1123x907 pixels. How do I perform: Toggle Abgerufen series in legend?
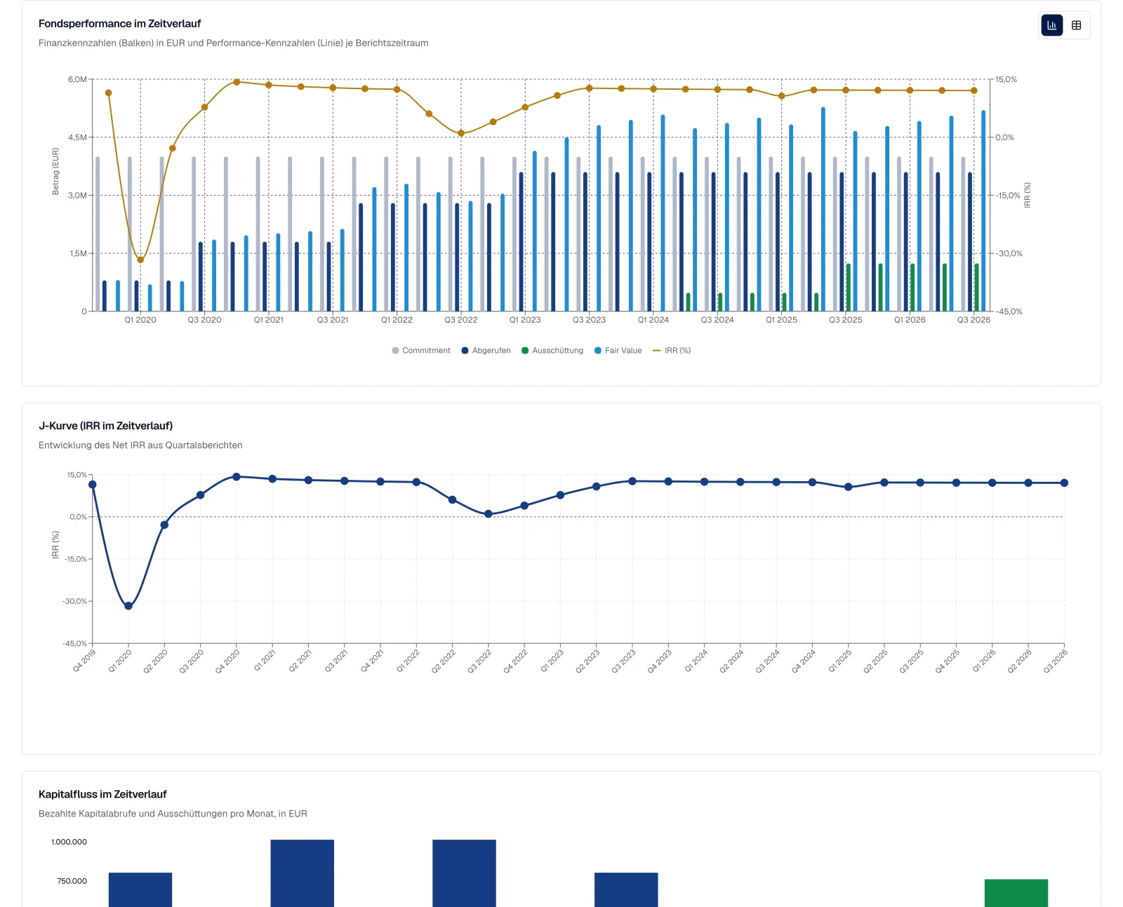click(x=486, y=351)
